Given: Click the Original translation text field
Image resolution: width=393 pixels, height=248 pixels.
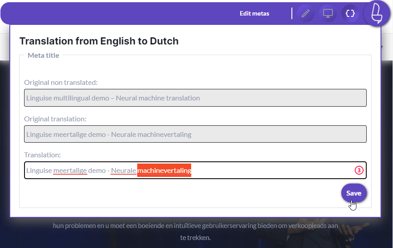Looking at the screenshot, I should 195,134.
